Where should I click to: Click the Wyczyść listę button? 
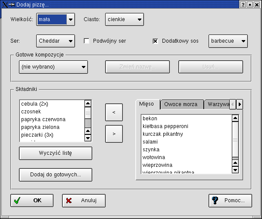pos(55,153)
